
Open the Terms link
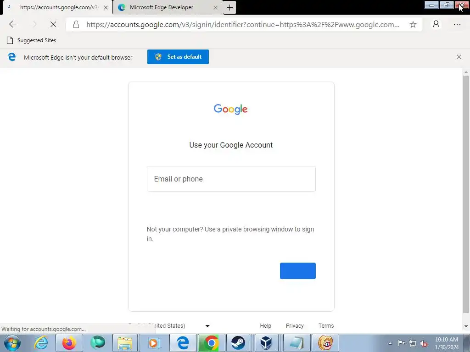pos(326,326)
